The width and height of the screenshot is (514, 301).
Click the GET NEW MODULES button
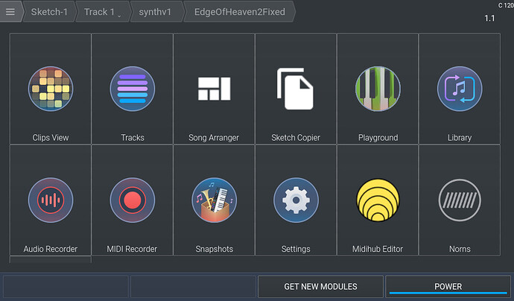tap(320, 287)
